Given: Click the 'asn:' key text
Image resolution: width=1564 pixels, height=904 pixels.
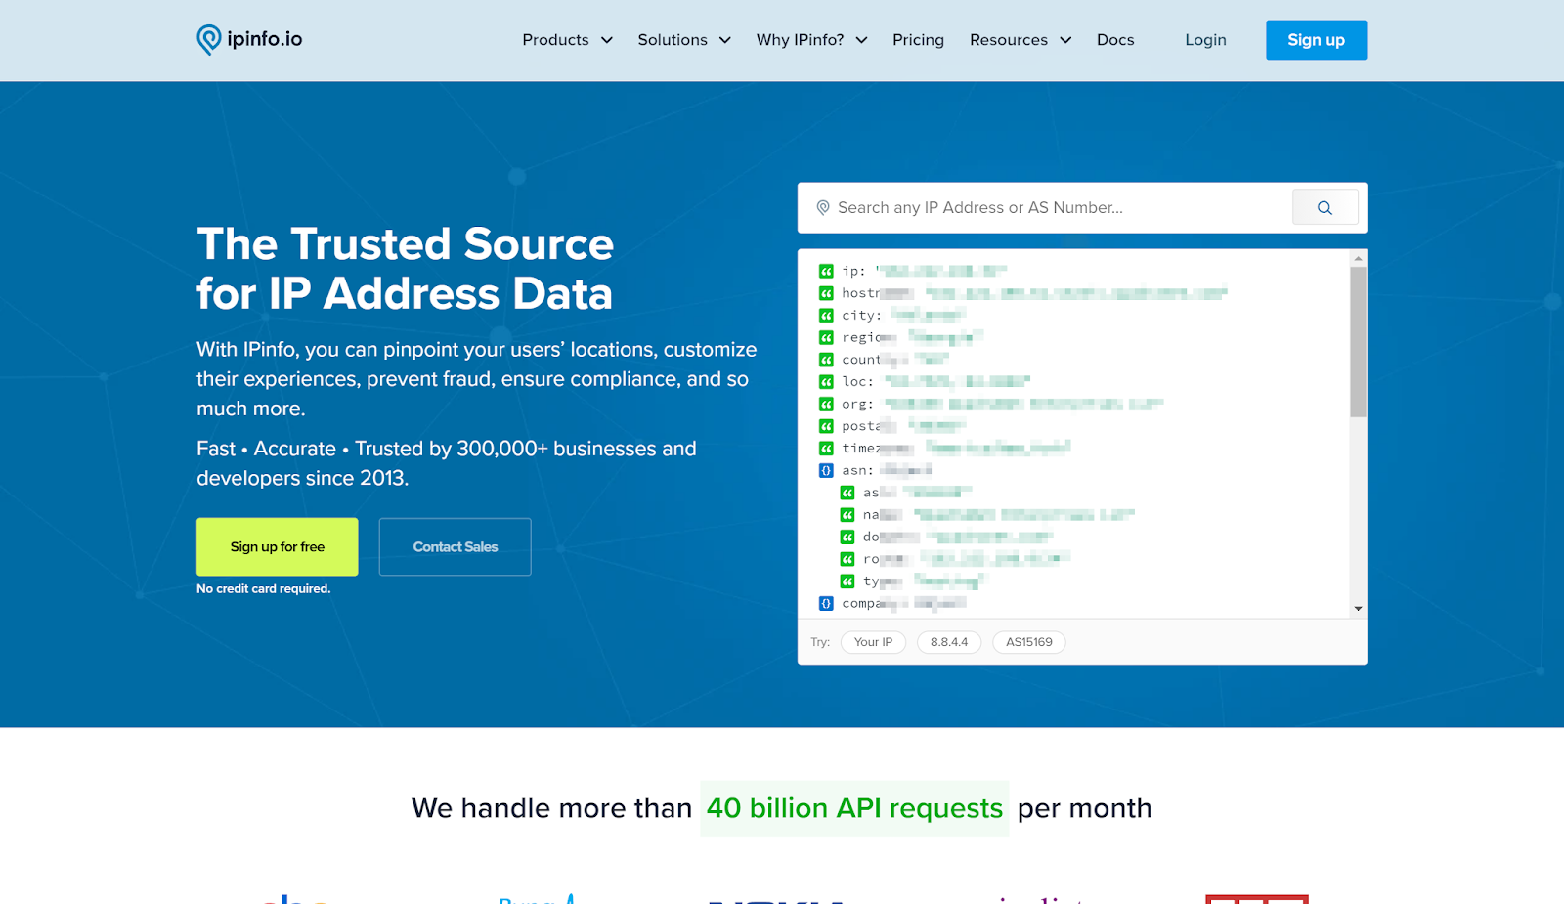Looking at the screenshot, I should point(857,470).
